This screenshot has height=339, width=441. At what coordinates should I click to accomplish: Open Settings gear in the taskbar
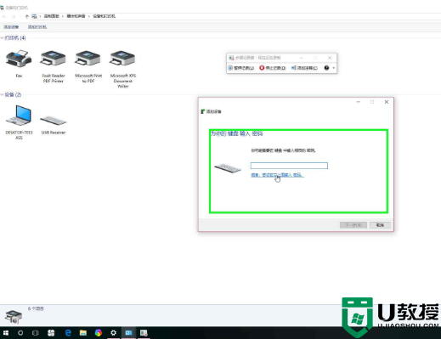coord(113,333)
